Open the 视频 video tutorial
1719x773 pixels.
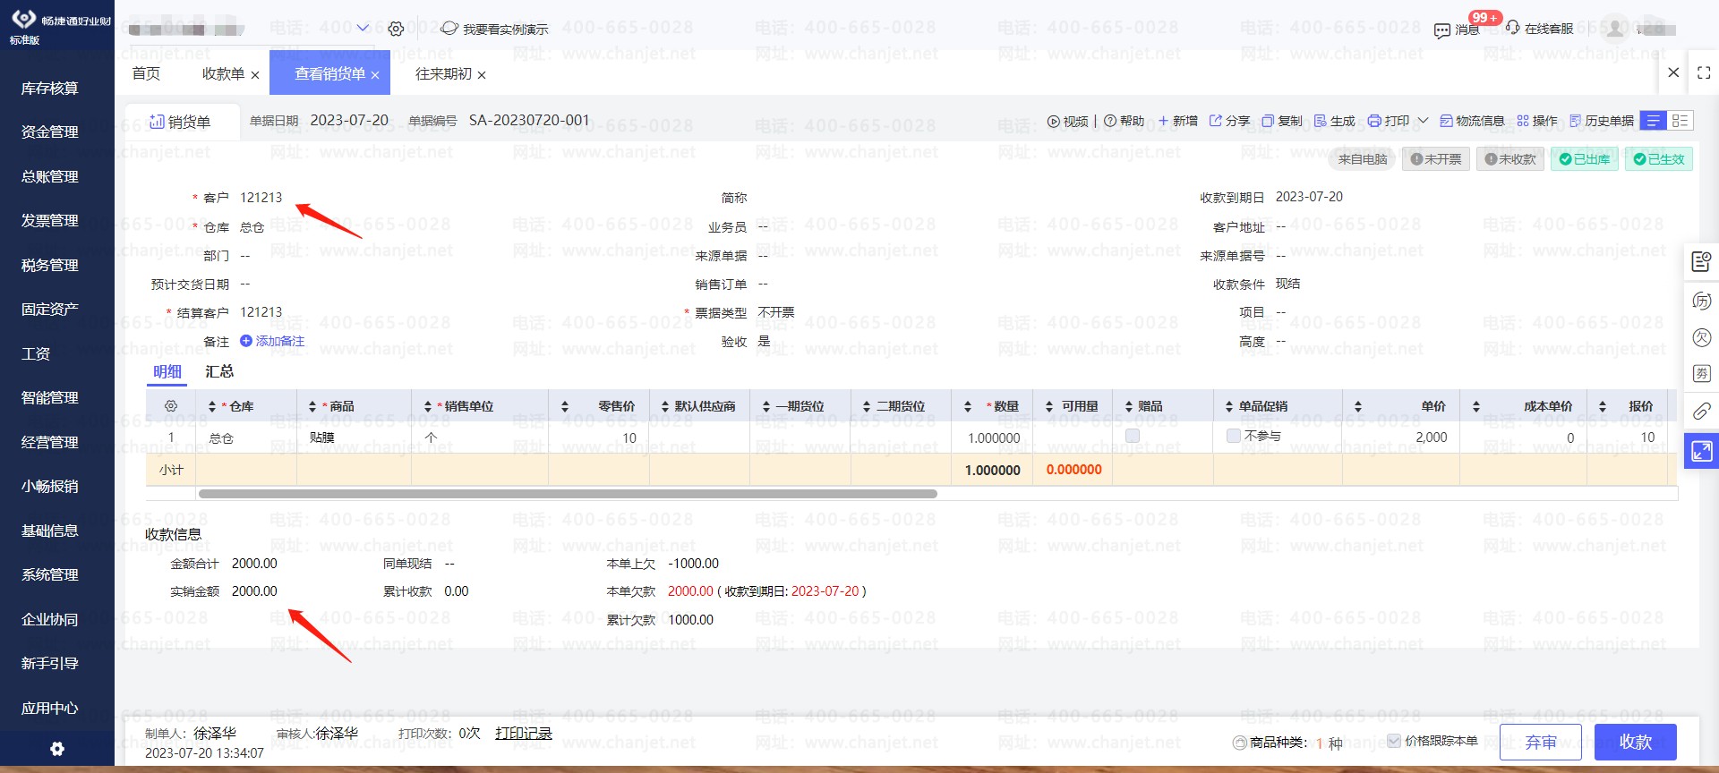[1068, 121]
